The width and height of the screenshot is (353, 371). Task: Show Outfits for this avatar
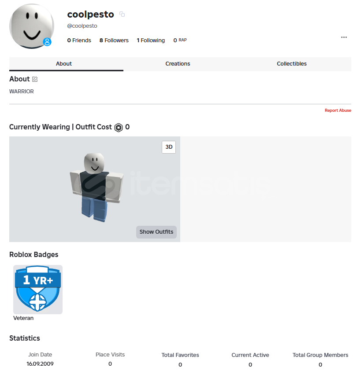(x=156, y=232)
